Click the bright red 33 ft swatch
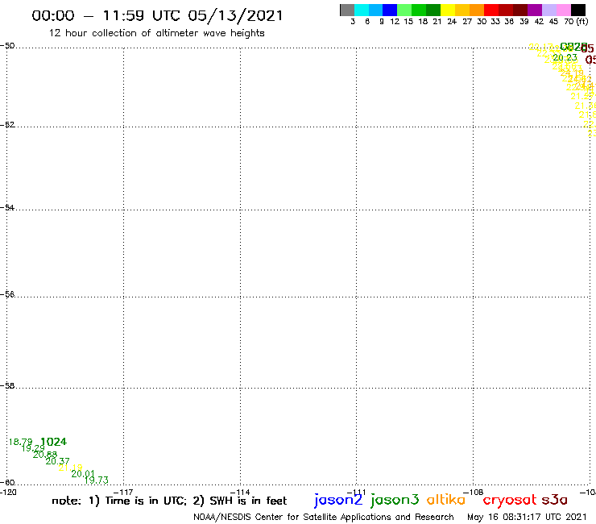Viewport: 596px width, 524px height. point(491,10)
